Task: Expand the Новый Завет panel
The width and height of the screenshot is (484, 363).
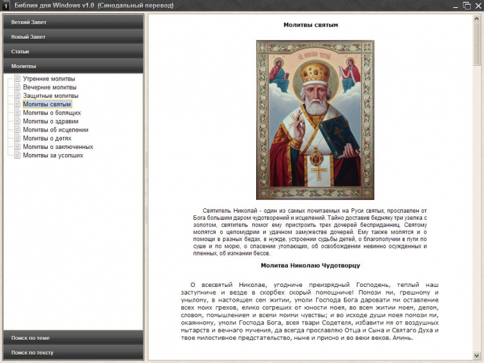Action: [x=73, y=37]
